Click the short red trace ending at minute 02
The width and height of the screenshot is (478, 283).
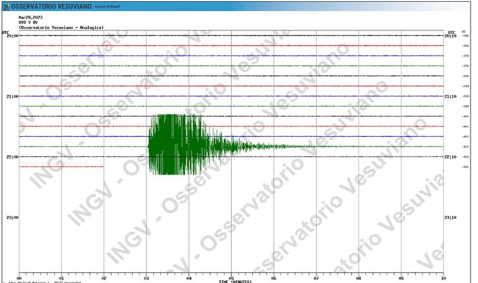(x=62, y=167)
